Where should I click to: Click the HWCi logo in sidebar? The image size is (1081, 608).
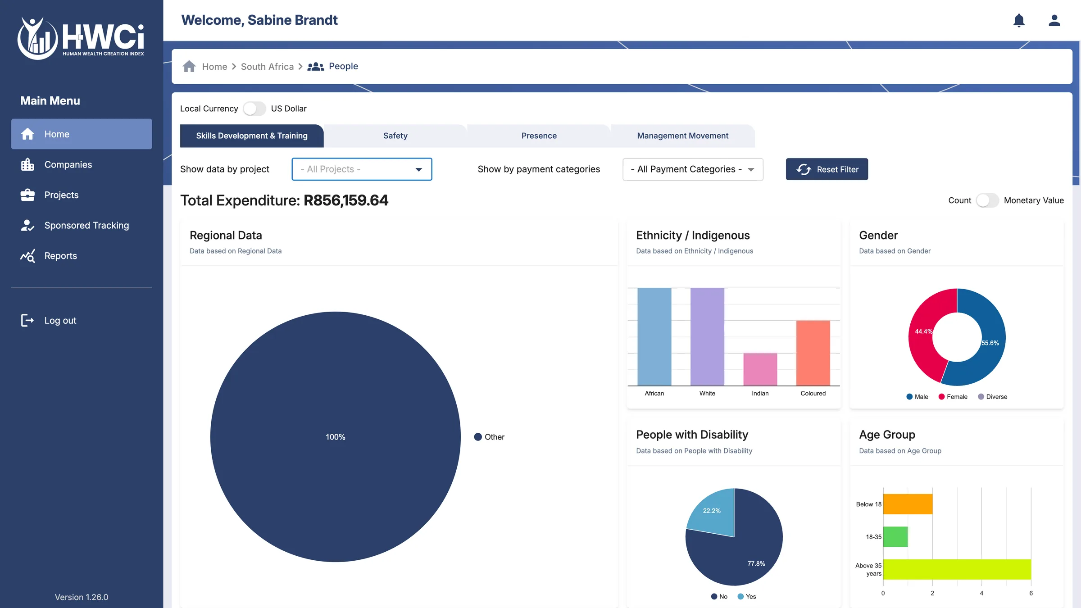point(81,38)
